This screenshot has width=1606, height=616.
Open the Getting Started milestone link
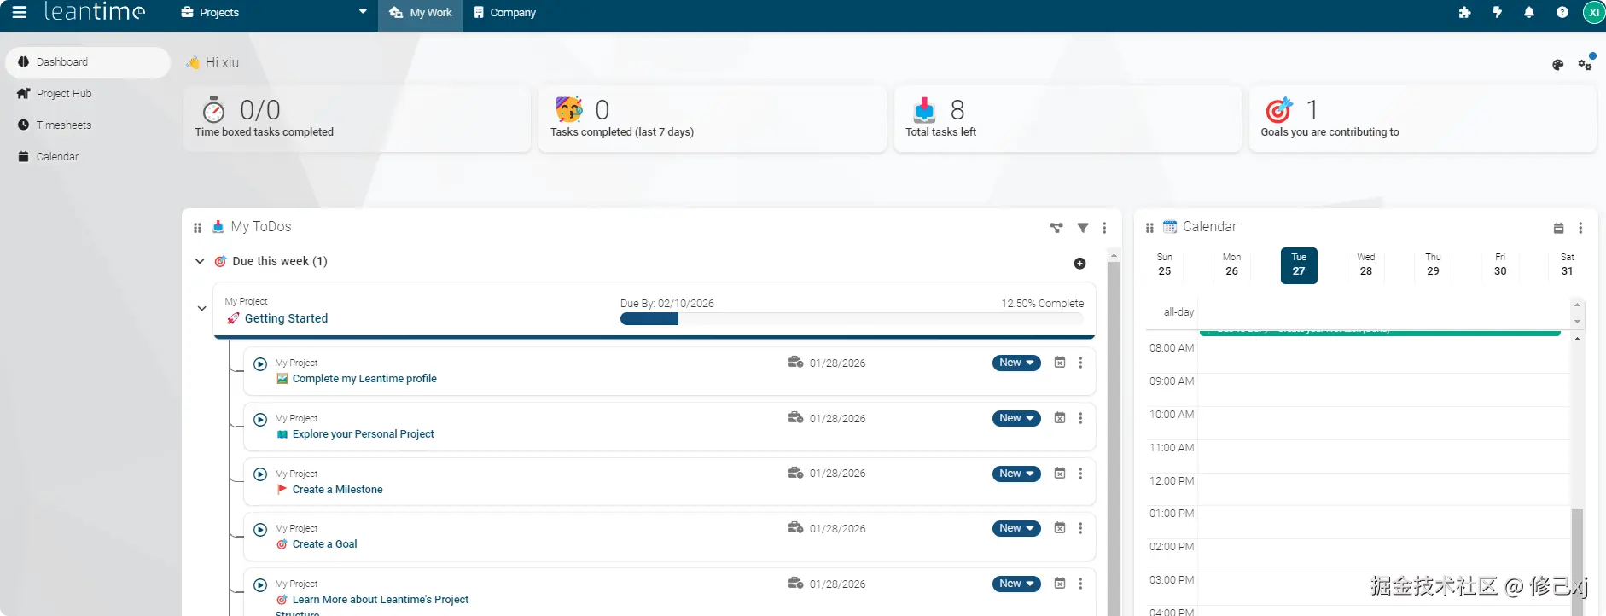(286, 318)
